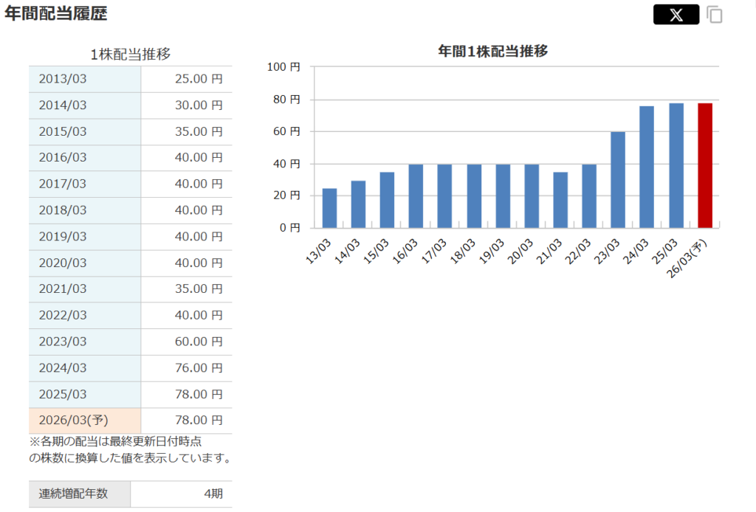Click the 25/03 blue chart bar
This screenshot has width=756, height=512.
pyautogui.click(x=676, y=165)
